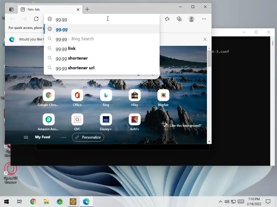Maximize the background console window
The width and height of the screenshot is (277, 207).
[x=256, y=32]
